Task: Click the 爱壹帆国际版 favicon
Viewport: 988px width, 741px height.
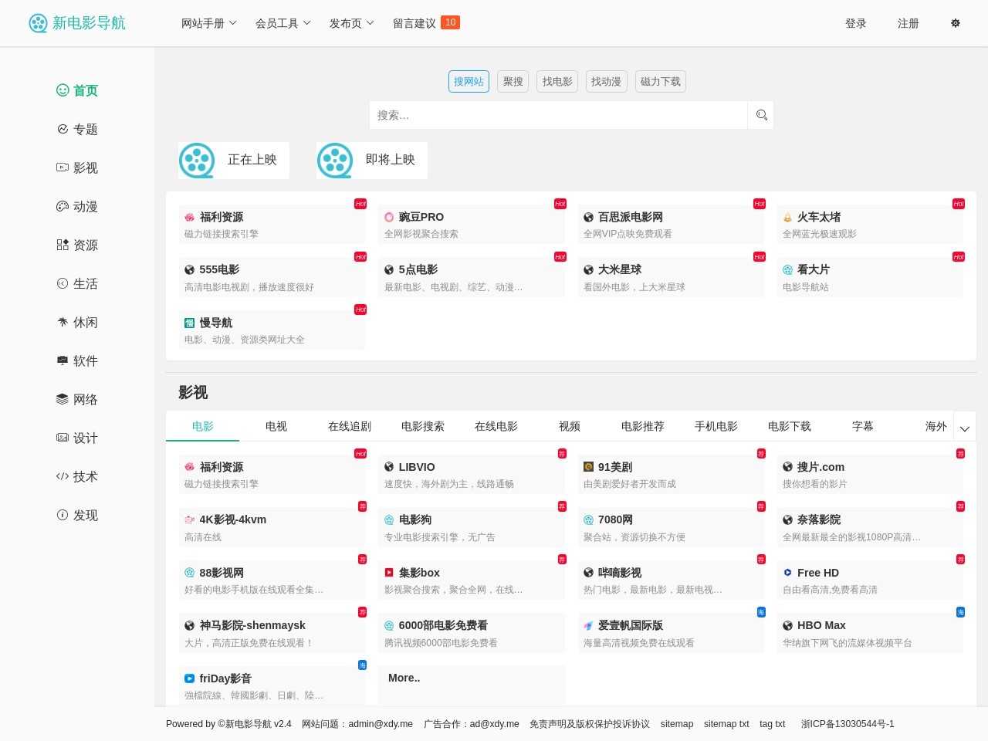Action: click(588, 625)
